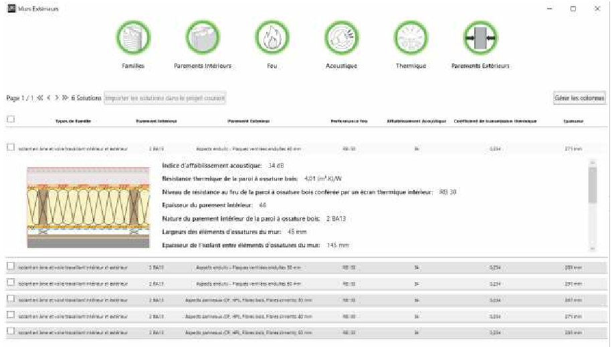Open the Familles filter icon
The height and width of the screenshot is (347, 612).
pyautogui.click(x=133, y=37)
